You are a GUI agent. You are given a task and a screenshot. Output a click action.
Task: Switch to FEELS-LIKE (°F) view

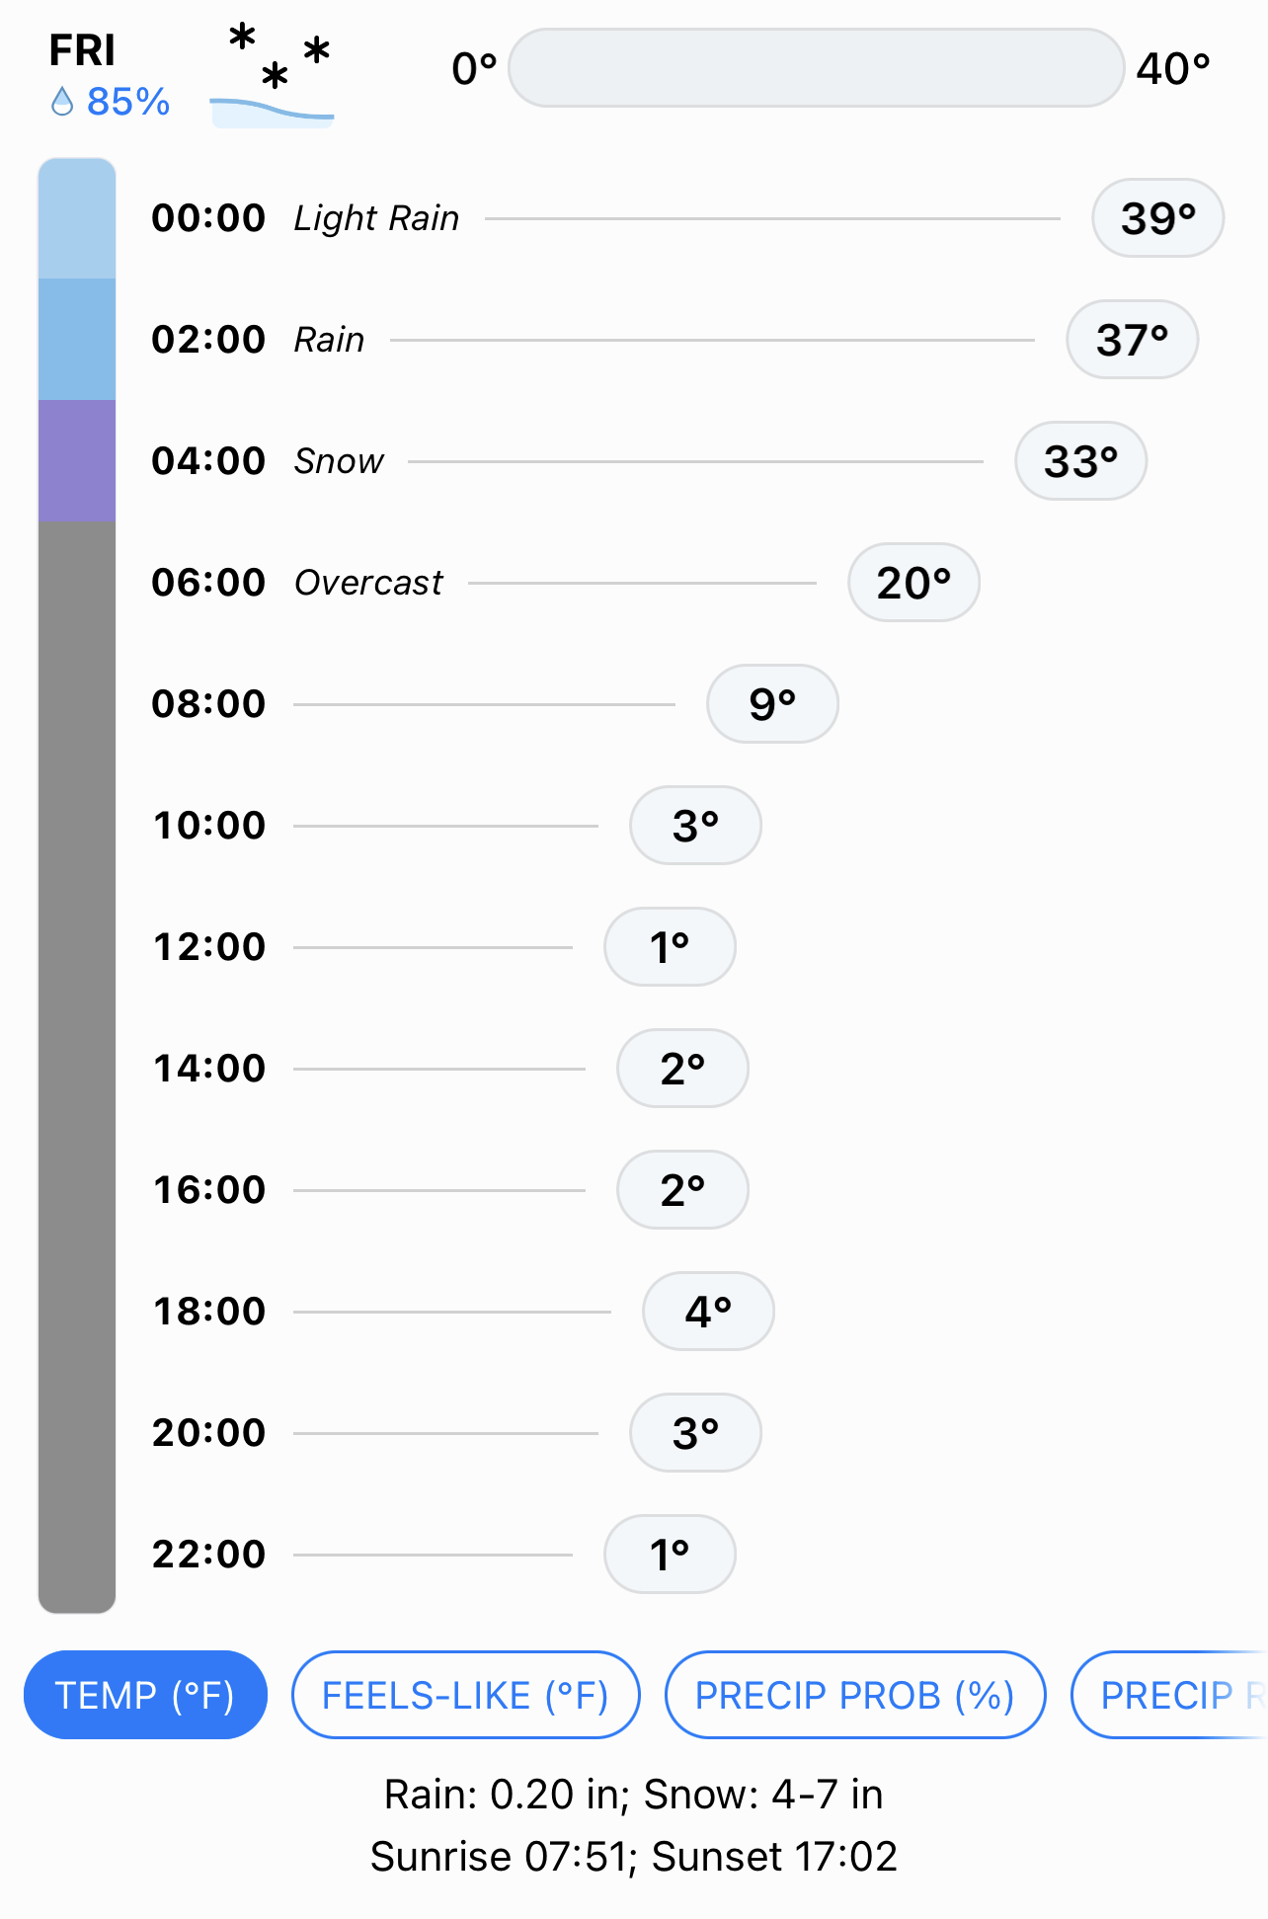[x=465, y=1695]
